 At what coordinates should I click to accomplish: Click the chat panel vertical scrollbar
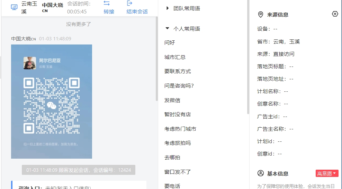156,59
